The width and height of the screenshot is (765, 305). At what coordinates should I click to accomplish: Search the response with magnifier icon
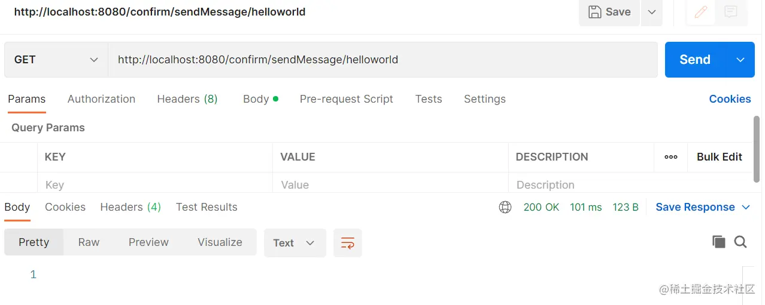pos(740,242)
